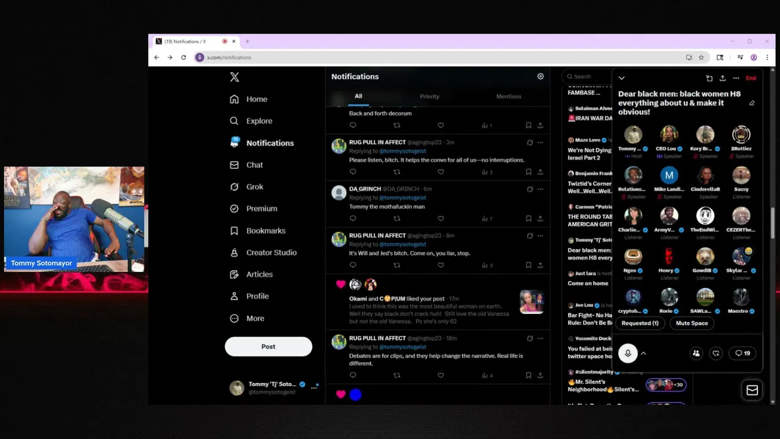Open Requested (1) speaker requests
This screenshot has height=439, width=780.
640,323
